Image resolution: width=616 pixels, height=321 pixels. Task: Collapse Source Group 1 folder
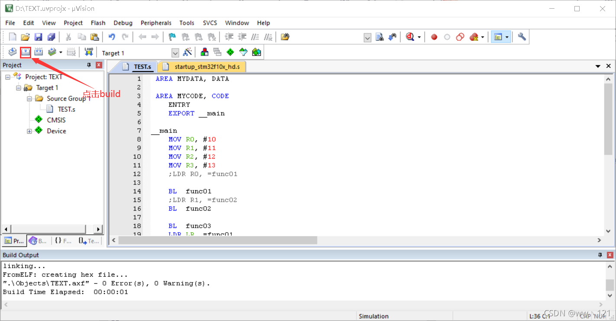click(29, 98)
